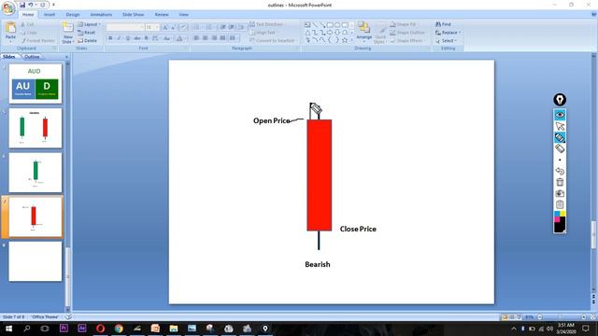Switch to the Design tab
This screenshot has height=336, width=598.
tap(73, 15)
